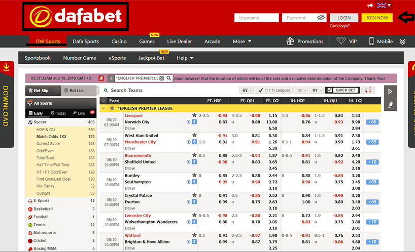Click the Soccer ball sport icon
The image size is (415, 252).
pos(30,122)
